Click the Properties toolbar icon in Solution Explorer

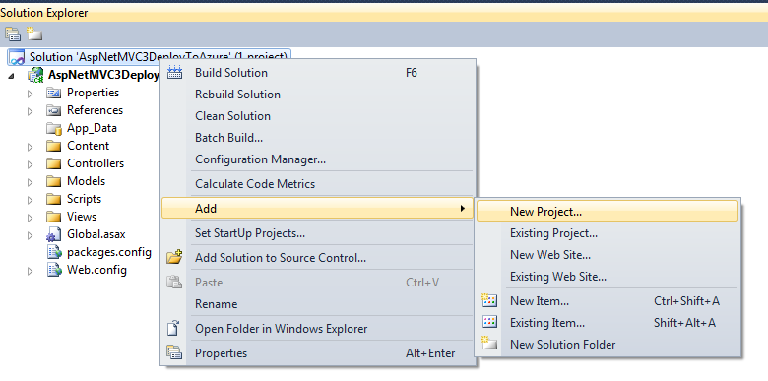(13, 33)
